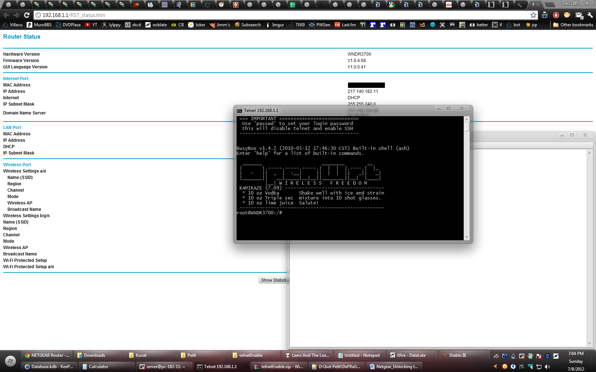Click the orange pufferfish extension icon
The height and width of the screenshot is (372, 596).
567,15
